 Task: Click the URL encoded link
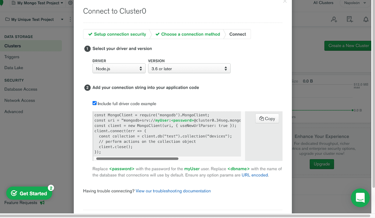pos(255,175)
